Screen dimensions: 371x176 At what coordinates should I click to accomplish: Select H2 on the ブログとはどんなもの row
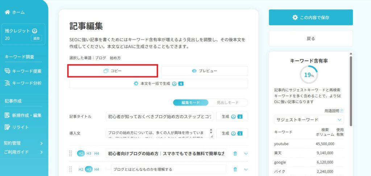point(81,169)
